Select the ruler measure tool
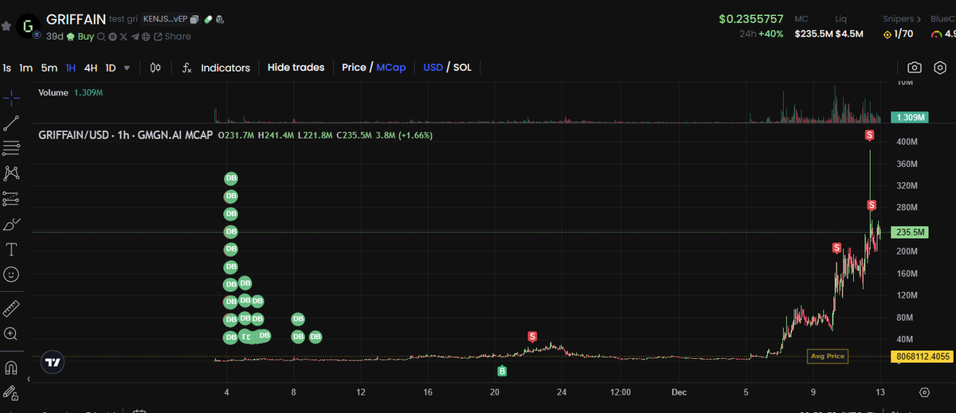This screenshot has height=413, width=956. (11, 308)
